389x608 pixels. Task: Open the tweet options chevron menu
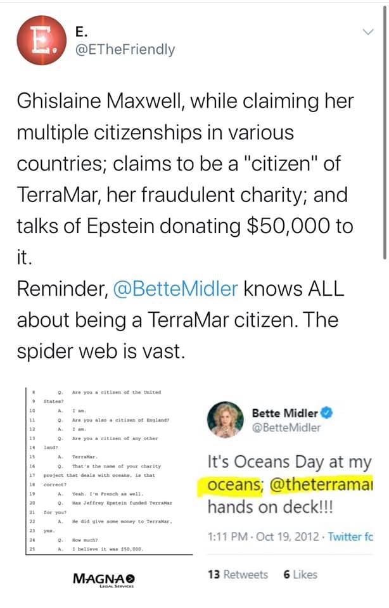[367, 31]
